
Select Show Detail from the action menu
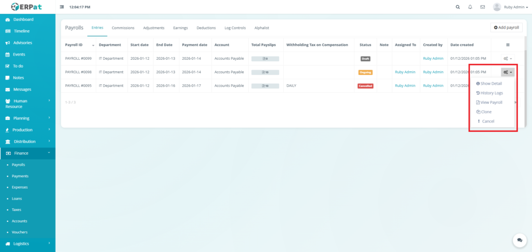(491, 84)
